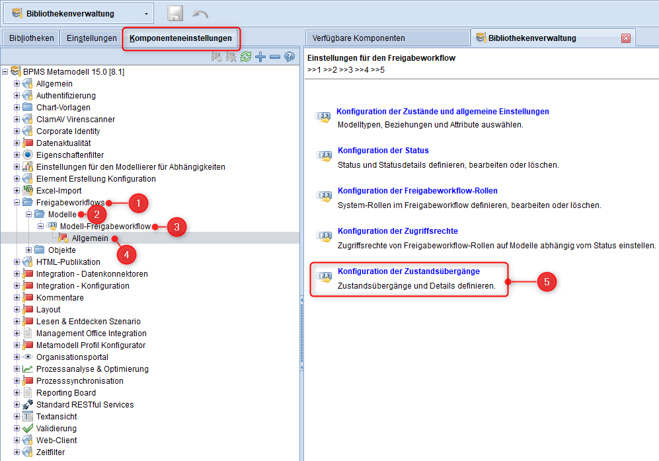
Task: Click wizard icon beside Konfiguration der Zugriffsrechte
Action: click(324, 237)
